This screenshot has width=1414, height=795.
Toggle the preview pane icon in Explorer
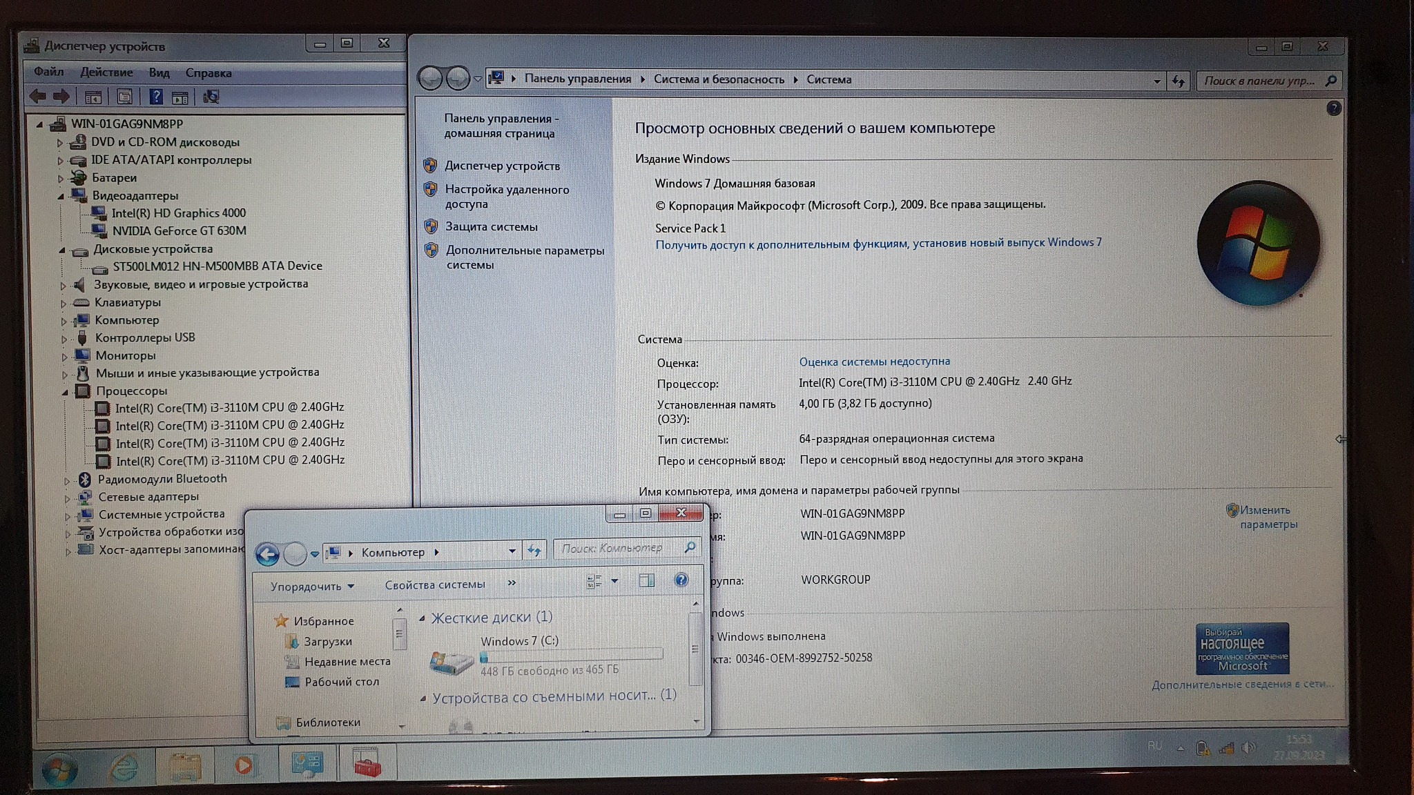click(646, 581)
